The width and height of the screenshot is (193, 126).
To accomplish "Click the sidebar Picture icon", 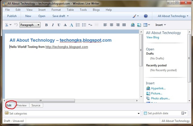I will pyautogui.click(x=148, y=93).
